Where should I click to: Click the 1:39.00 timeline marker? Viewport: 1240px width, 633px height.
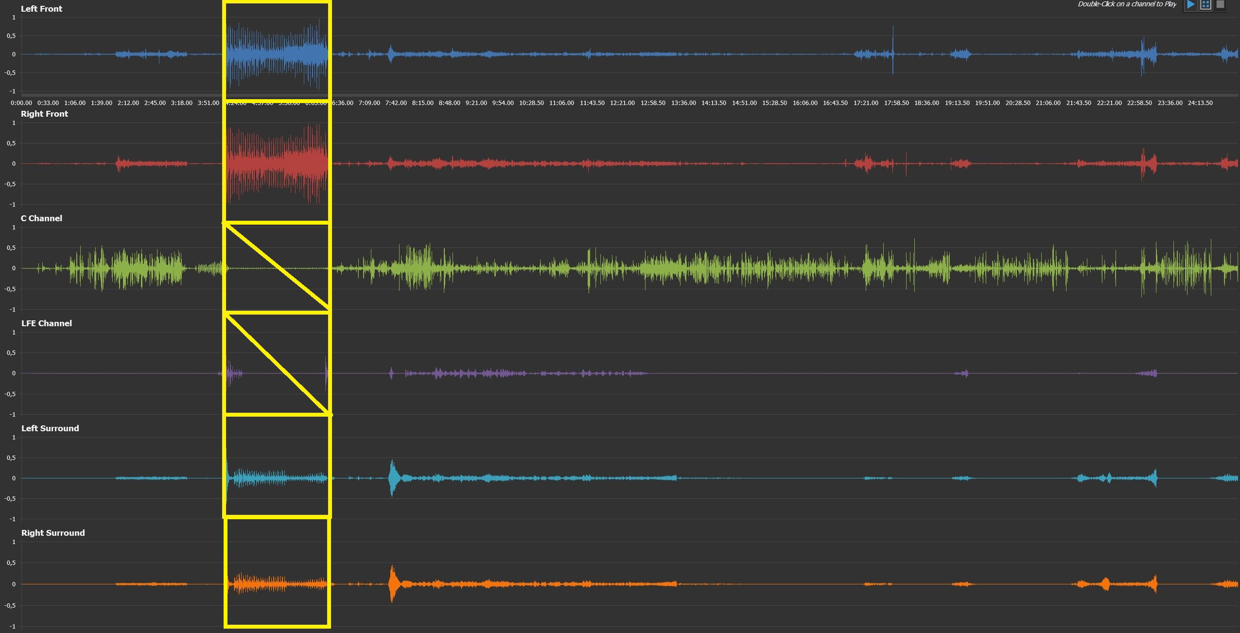pyautogui.click(x=102, y=103)
